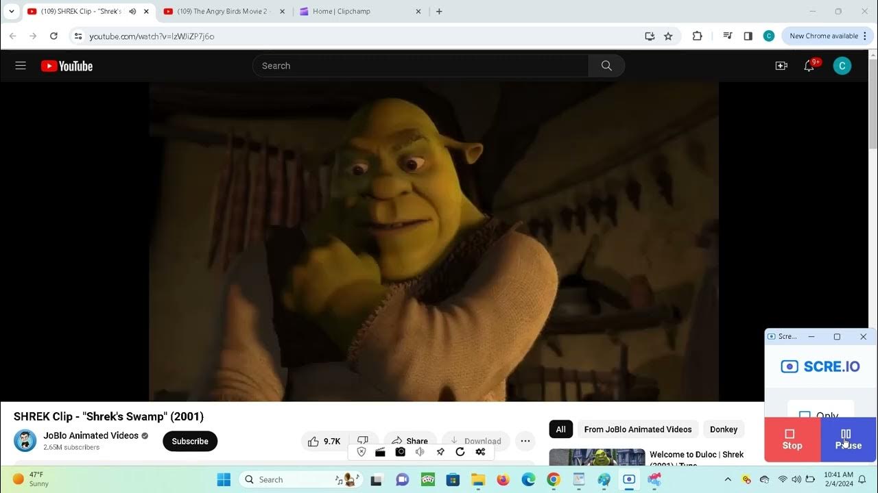Click the pin icon in floating toolbar
The height and width of the screenshot is (493, 878).
[440, 452]
